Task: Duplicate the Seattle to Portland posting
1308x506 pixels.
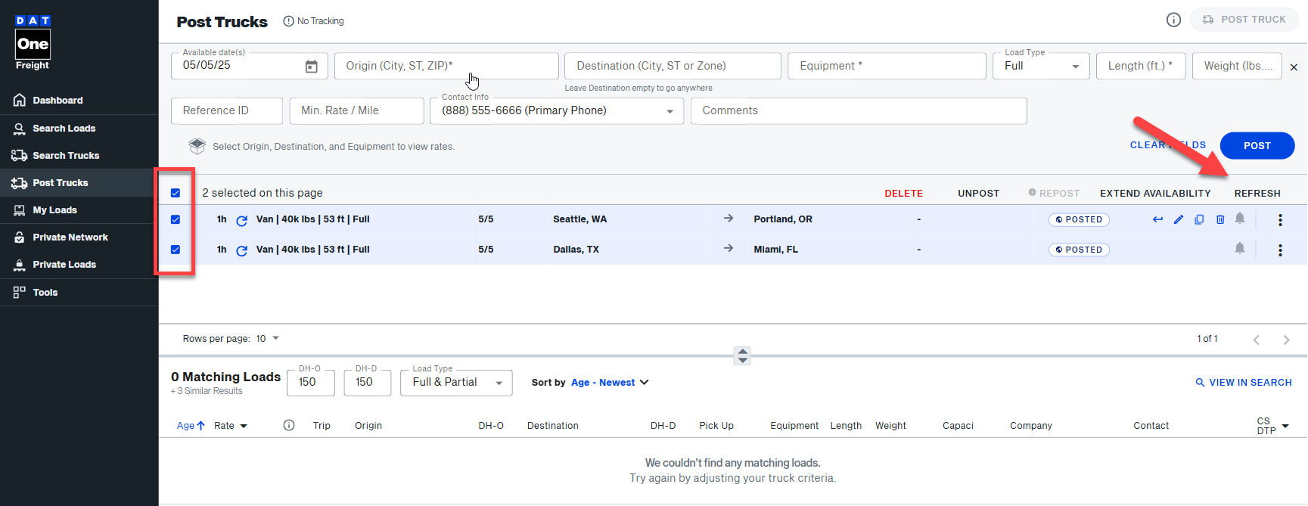Action: [x=1199, y=219]
